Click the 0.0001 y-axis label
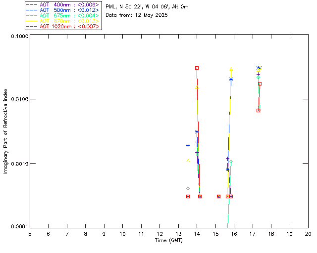The width and height of the screenshot is (317, 253). coord(19,227)
